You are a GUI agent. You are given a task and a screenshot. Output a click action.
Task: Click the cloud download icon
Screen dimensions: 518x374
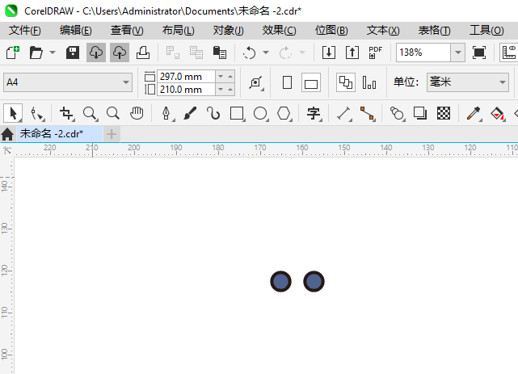pyautogui.click(x=96, y=53)
